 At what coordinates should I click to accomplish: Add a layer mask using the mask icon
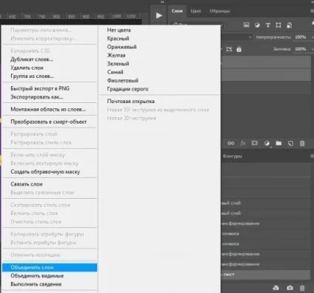255,143
